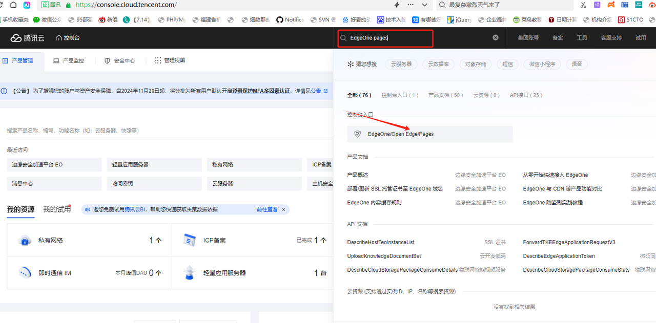The width and height of the screenshot is (656, 323).
Task: Open 部署/更新 SSL 托管证书至 EdgeOne 域名 doc
Action: coord(395,189)
